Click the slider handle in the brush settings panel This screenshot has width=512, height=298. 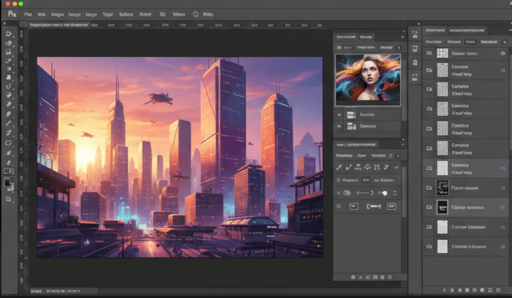pyautogui.click(x=384, y=193)
